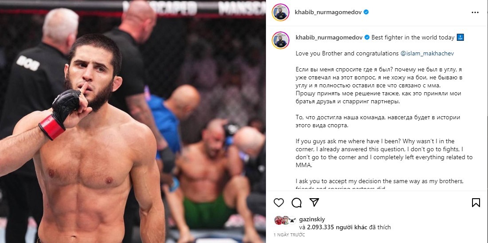Click the profile avatar next to the caption
The height and width of the screenshot is (243, 488).
pyautogui.click(x=281, y=40)
